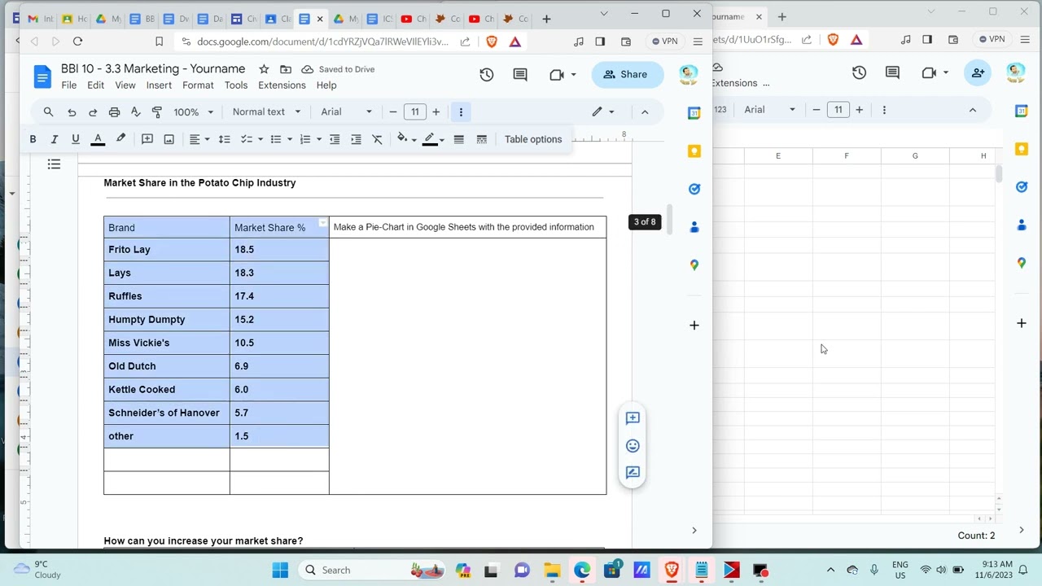Image resolution: width=1042 pixels, height=586 pixels.
Task: Open the File menu
Action: coord(69,85)
